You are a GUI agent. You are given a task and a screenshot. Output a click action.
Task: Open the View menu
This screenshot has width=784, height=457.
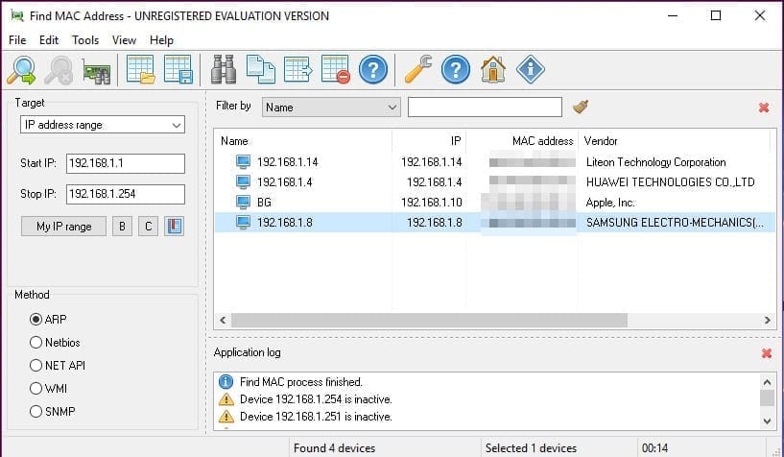(124, 40)
